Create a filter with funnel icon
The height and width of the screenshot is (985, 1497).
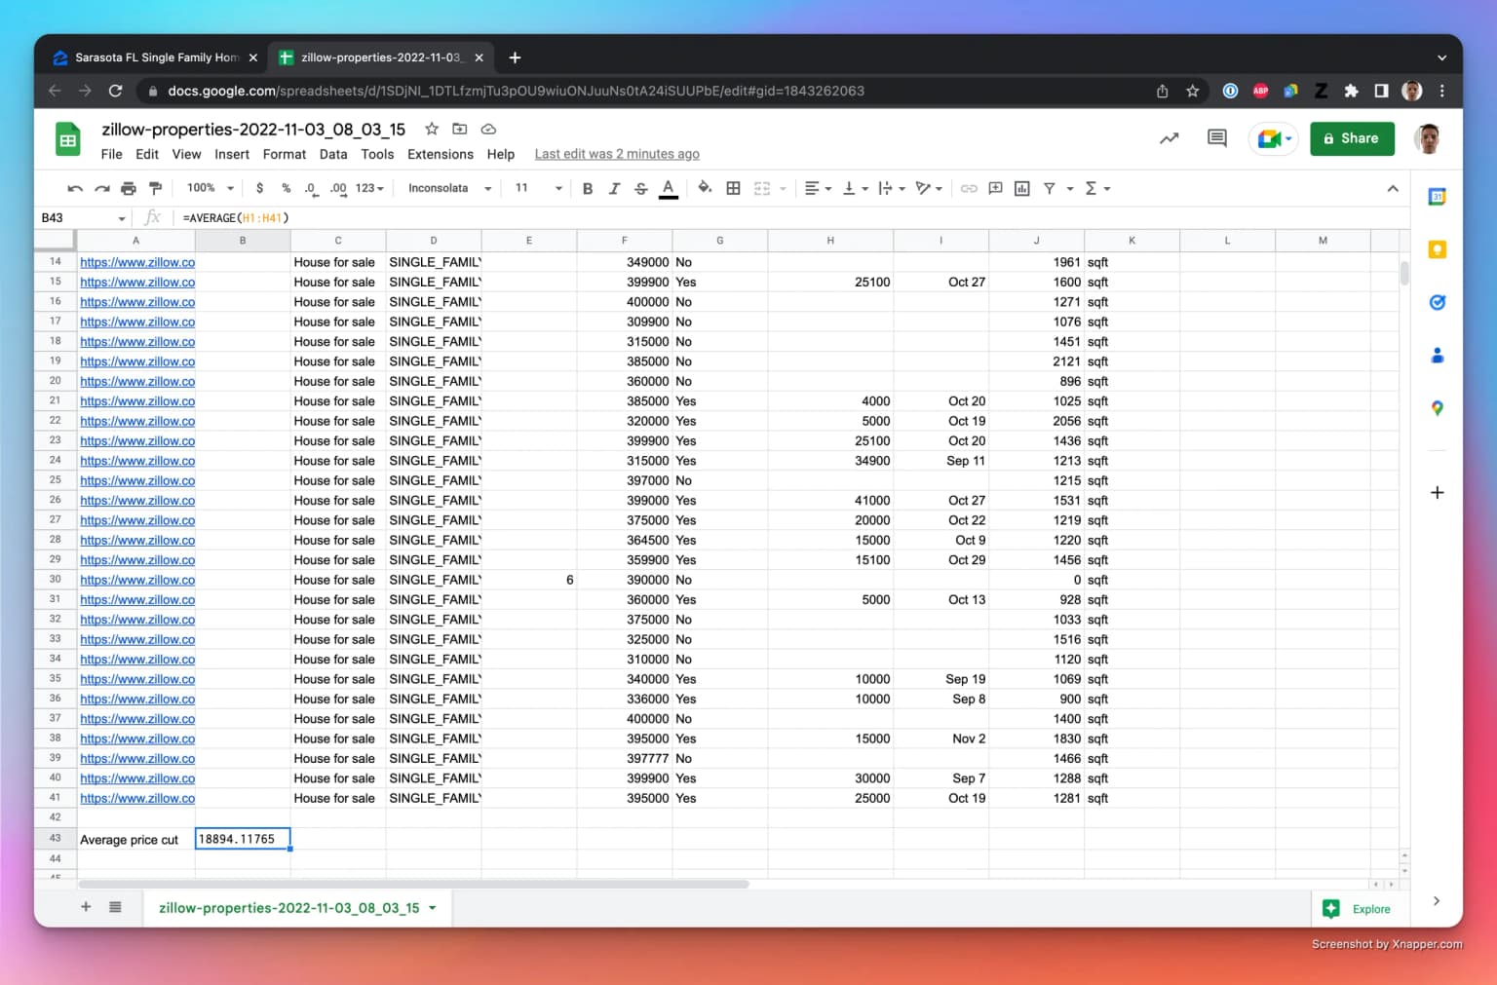[1050, 189]
